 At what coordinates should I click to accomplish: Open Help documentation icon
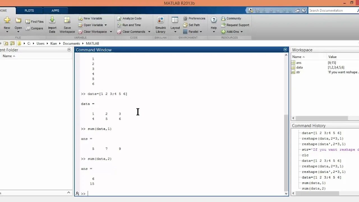click(x=214, y=20)
